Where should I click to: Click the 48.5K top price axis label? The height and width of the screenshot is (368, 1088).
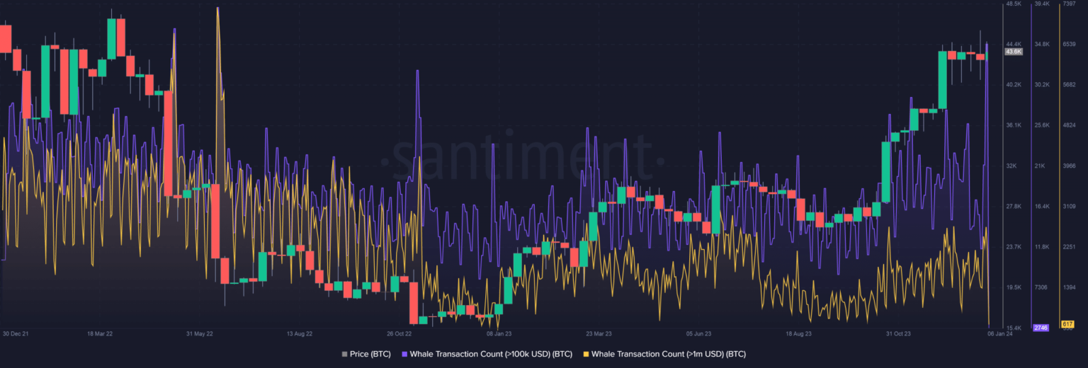click(x=1013, y=4)
